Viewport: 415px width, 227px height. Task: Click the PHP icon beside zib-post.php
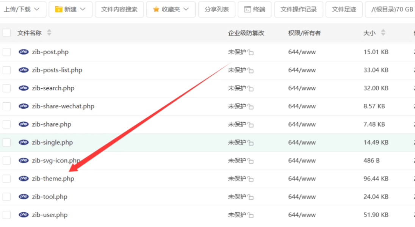pos(24,52)
